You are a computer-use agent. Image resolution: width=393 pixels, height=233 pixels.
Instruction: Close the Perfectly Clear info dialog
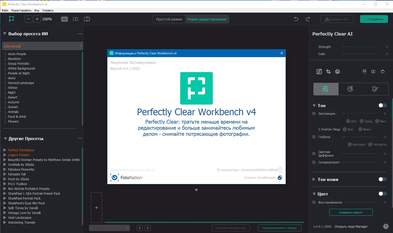point(282,53)
